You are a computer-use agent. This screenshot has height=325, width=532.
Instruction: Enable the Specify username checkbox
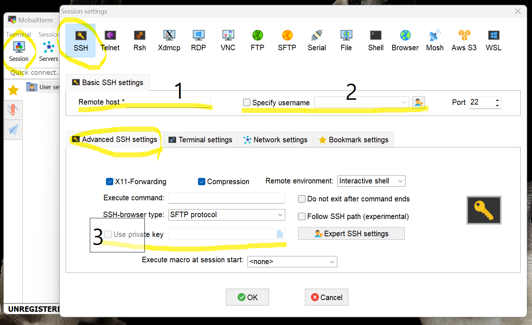pyautogui.click(x=247, y=102)
